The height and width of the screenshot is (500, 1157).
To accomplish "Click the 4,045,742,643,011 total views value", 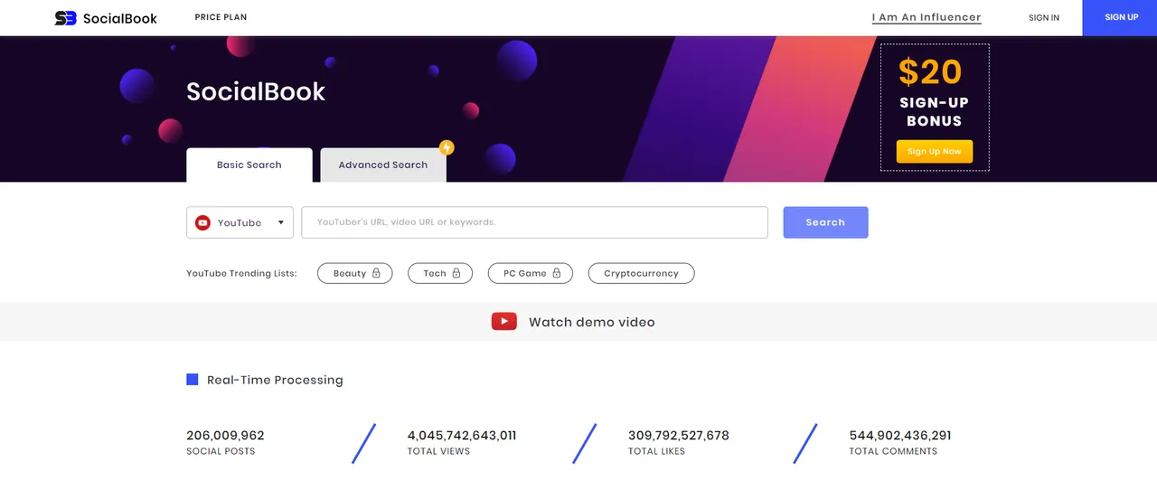I will click(462, 435).
